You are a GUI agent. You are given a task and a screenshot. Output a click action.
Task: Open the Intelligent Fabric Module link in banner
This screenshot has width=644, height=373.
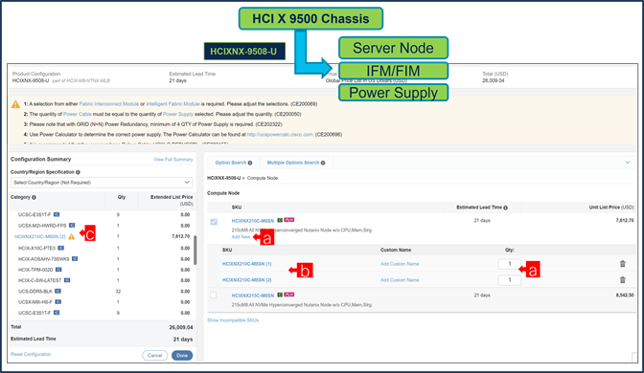point(172,104)
